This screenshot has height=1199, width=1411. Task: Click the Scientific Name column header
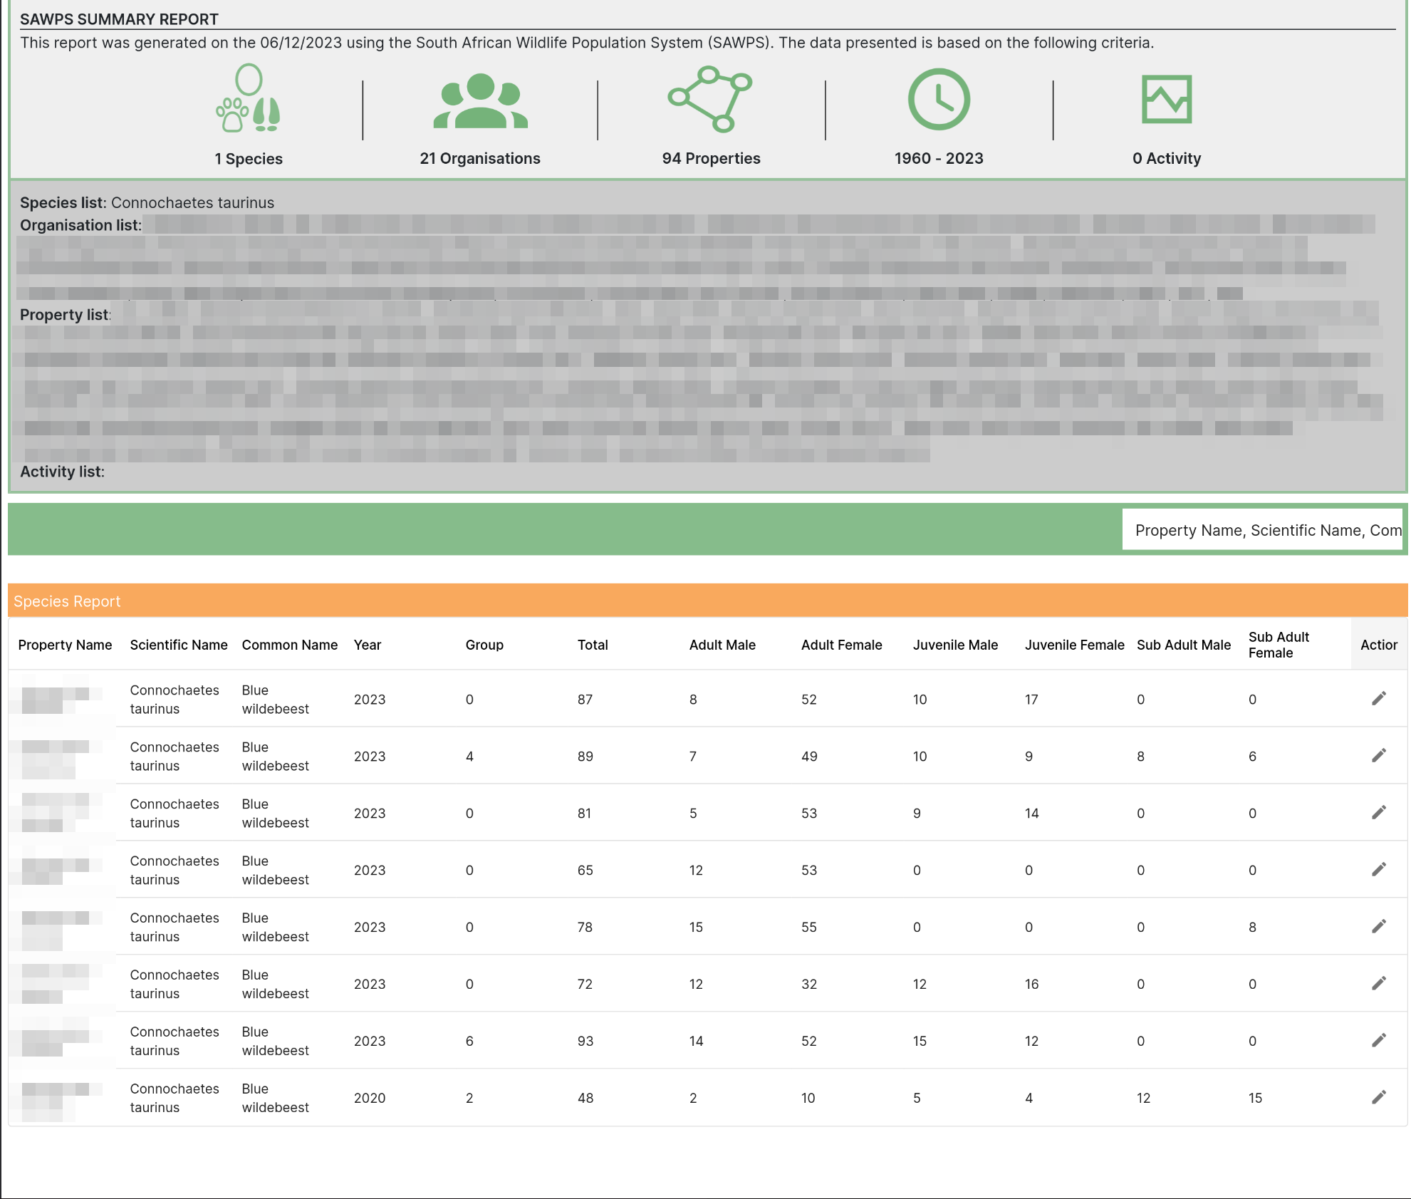pos(179,645)
